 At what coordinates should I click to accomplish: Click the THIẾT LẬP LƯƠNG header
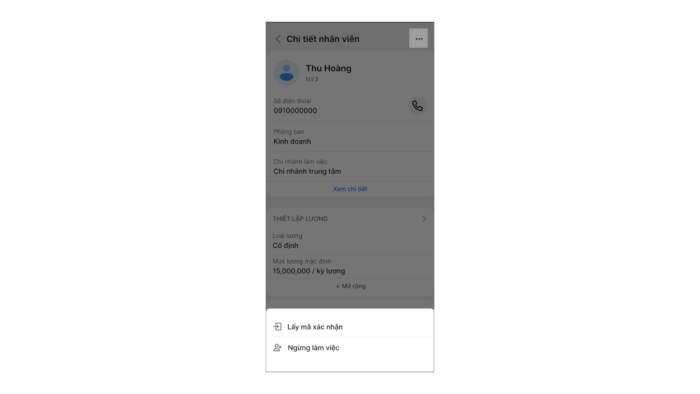pos(300,218)
